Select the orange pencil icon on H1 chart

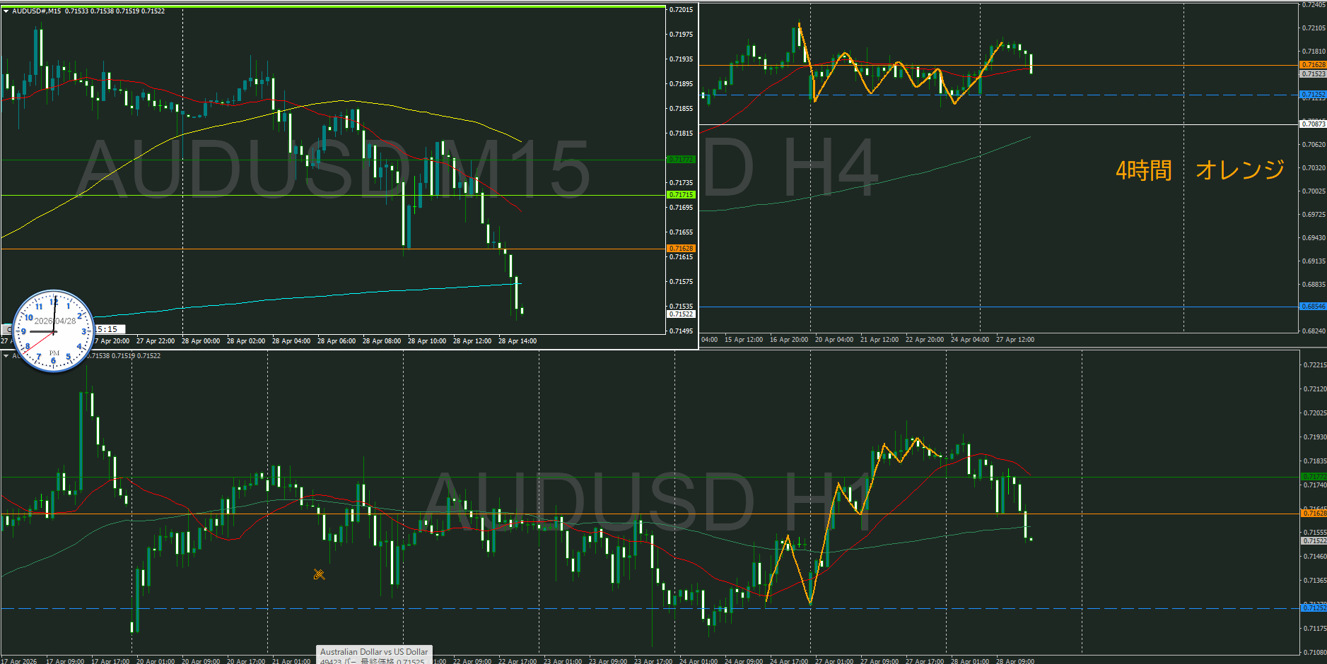click(319, 574)
